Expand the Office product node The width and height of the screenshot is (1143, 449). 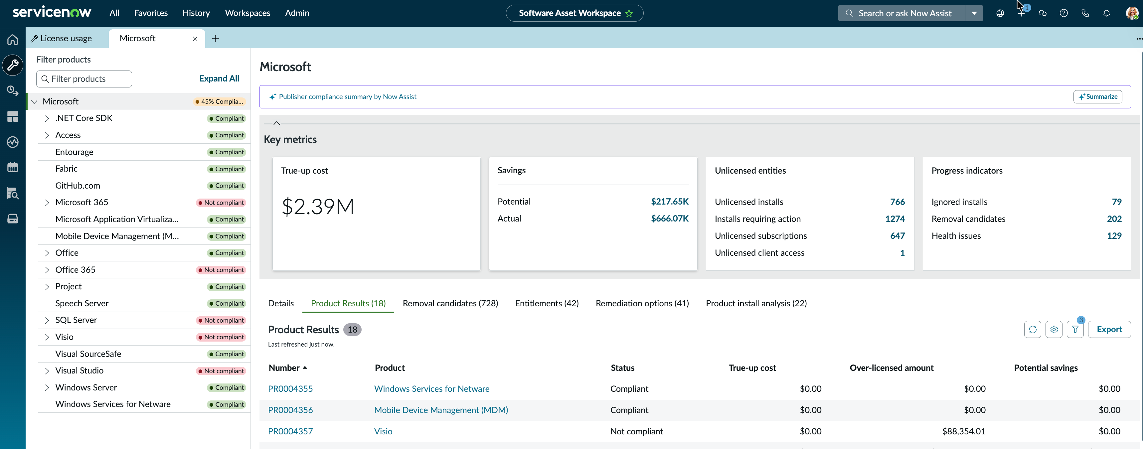(x=47, y=253)
